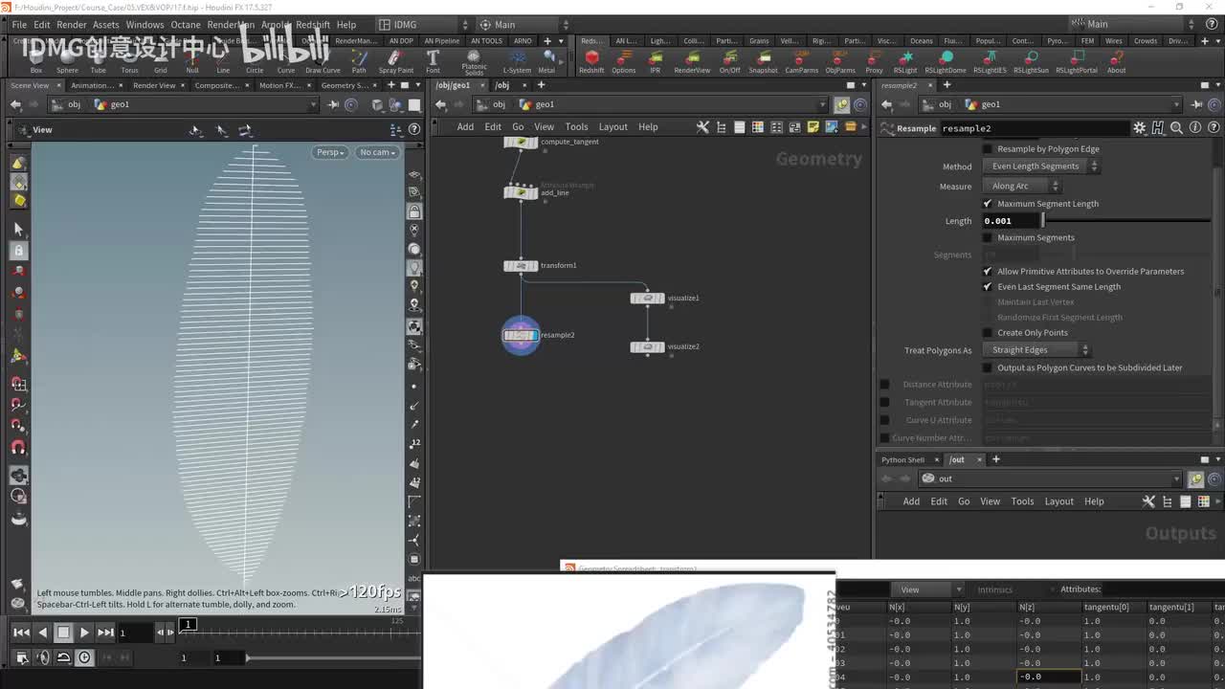Select the visualize1 node
The image size is (1225, 689).
[x=647, y=298]
